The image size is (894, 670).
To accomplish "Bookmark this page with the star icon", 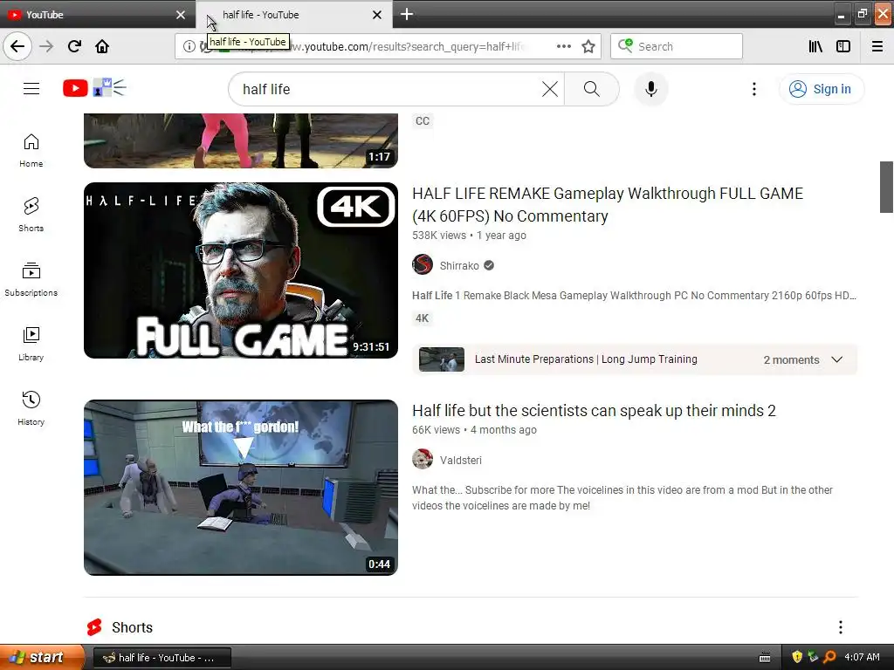I will coord(588,46).
